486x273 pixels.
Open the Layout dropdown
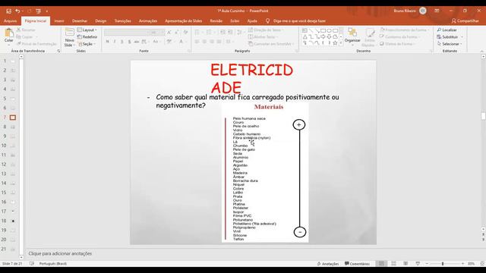pos(87,30)
